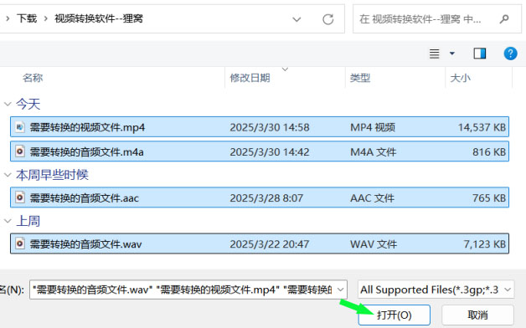Sort by 名称 column header

33,78
